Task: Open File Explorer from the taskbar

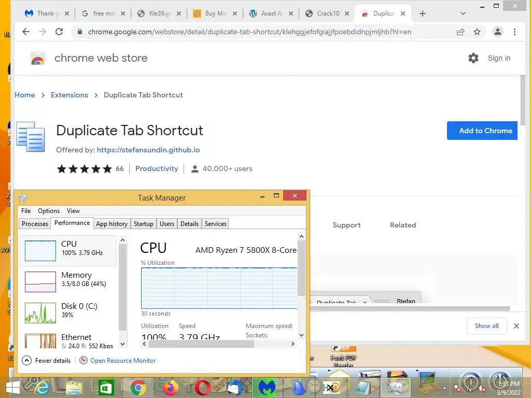Action: click(x=74, y=388)
